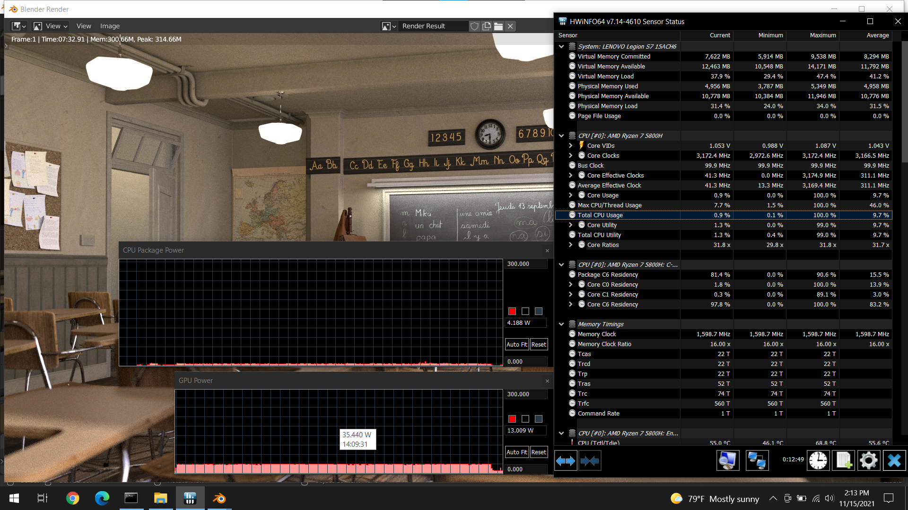Screen dimensions: 908x510
Task: Edit CPU Package Power maximum value 300.000
Action: pos(526,264)
